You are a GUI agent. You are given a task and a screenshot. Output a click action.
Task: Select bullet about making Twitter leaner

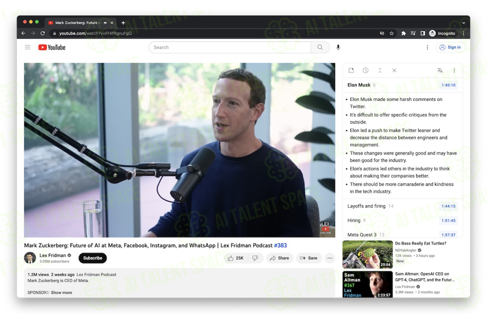coord(398,137)
